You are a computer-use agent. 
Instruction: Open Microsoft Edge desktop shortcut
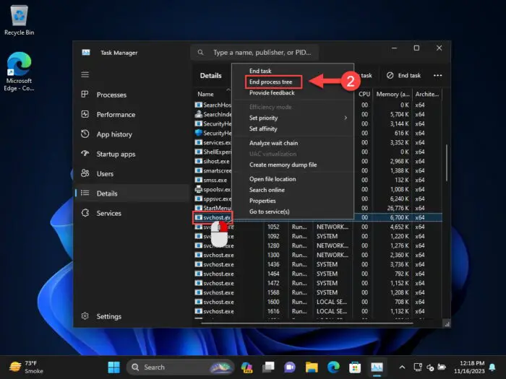19,71
